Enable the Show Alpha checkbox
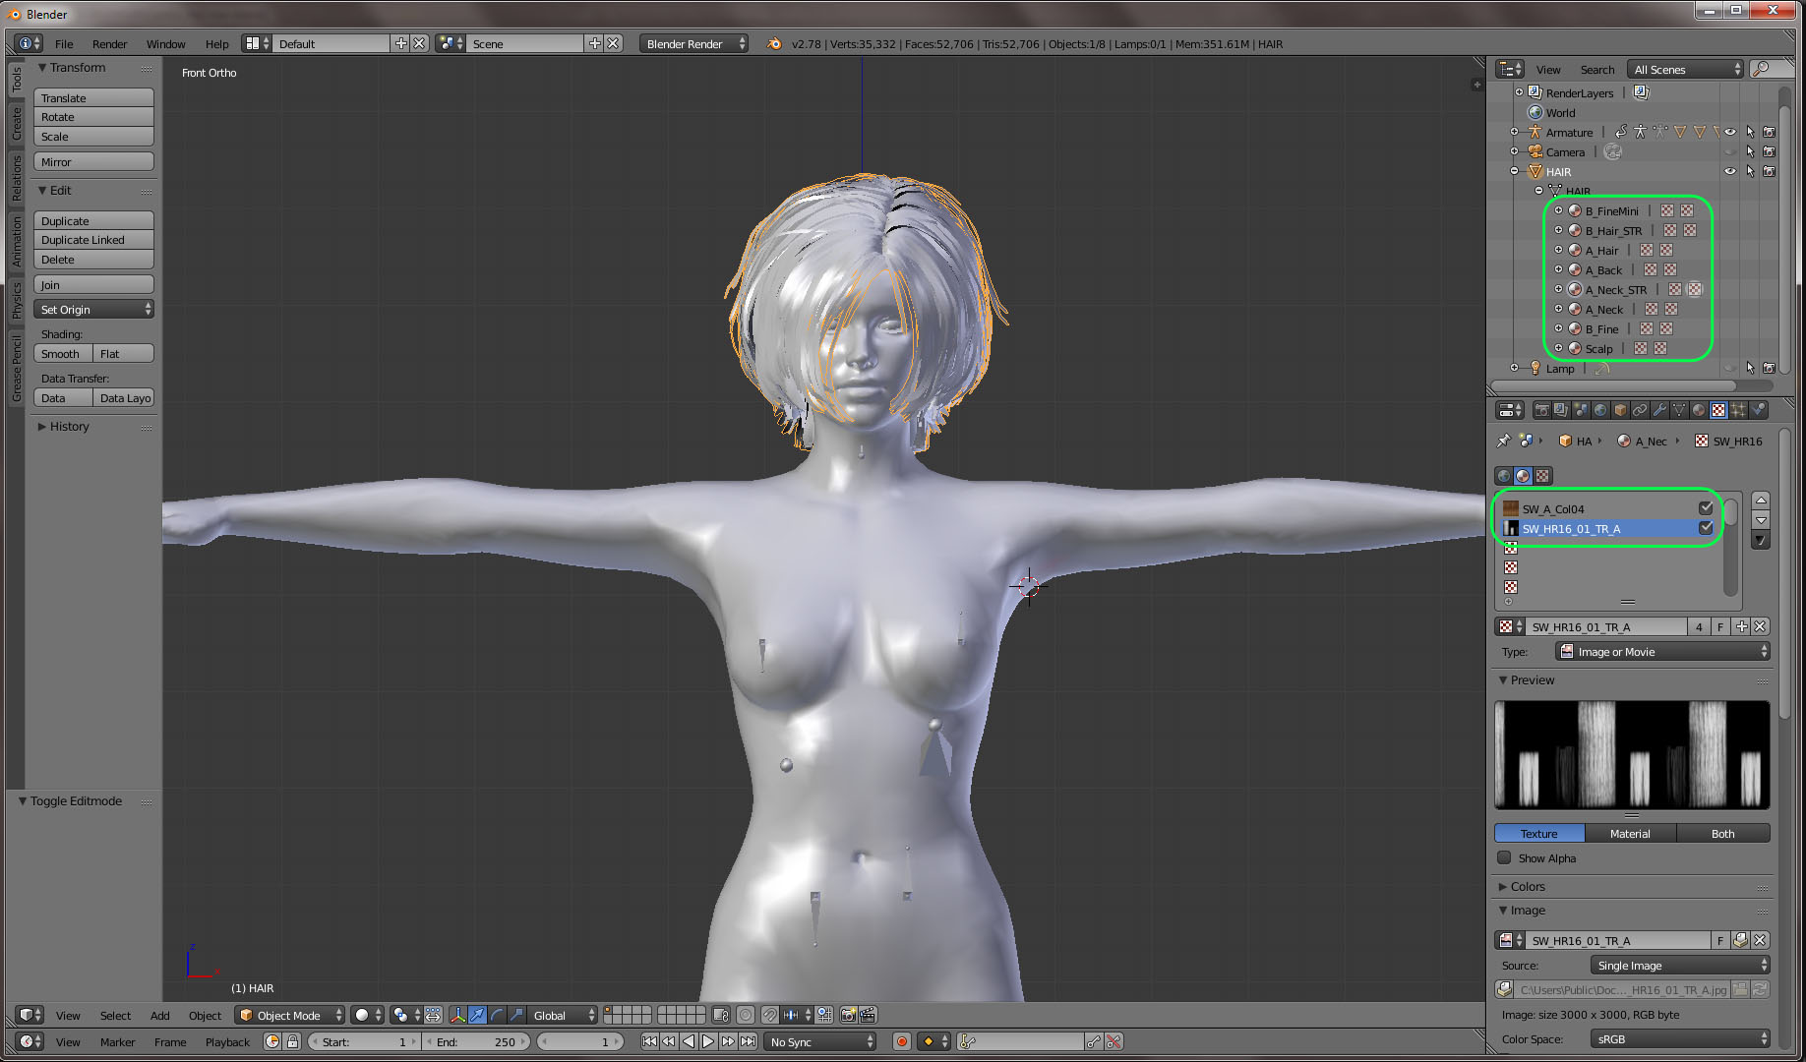 point(1504,857)
